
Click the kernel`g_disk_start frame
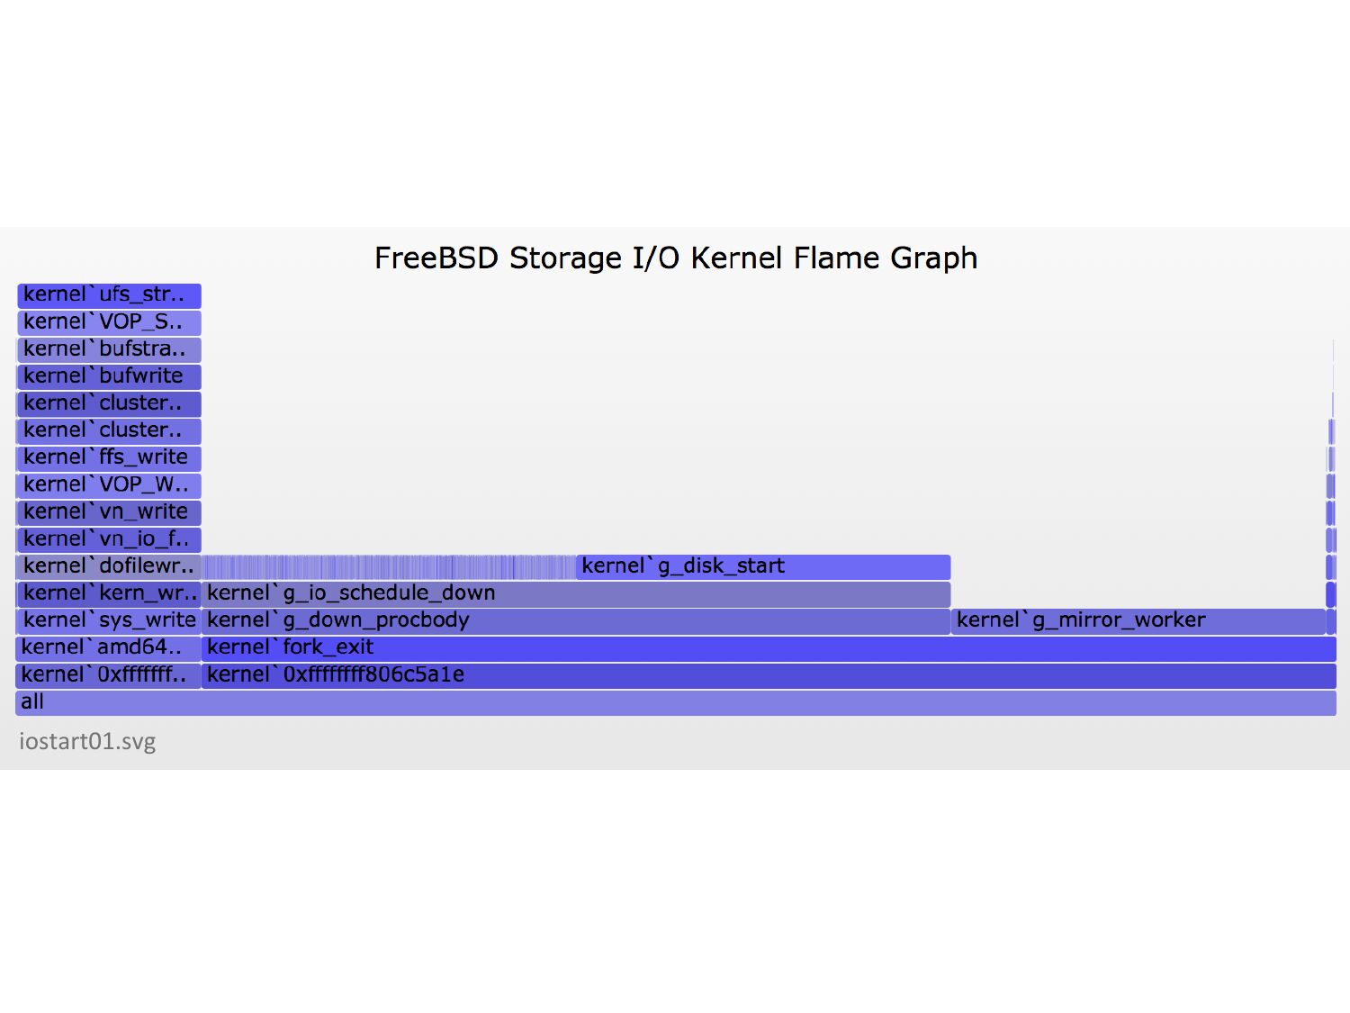click(763, 566)
